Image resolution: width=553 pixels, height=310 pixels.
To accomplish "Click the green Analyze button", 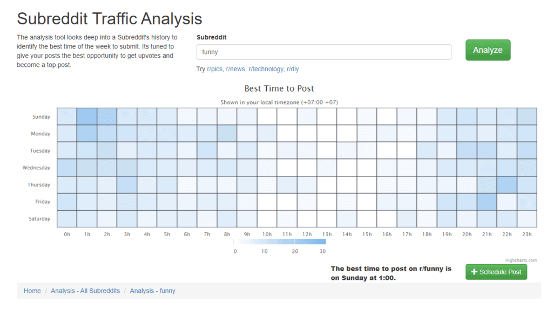I will click(488, 50).
